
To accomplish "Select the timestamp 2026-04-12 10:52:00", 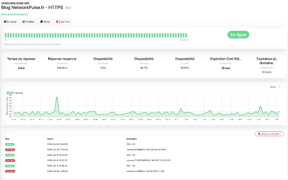I will [x=57, y=155].
